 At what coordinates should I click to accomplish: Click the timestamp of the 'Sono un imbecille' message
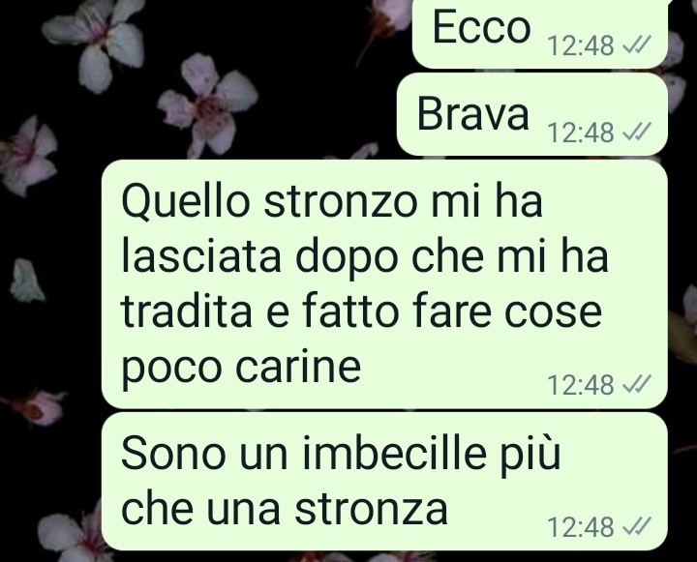click(x=581, y=527)
